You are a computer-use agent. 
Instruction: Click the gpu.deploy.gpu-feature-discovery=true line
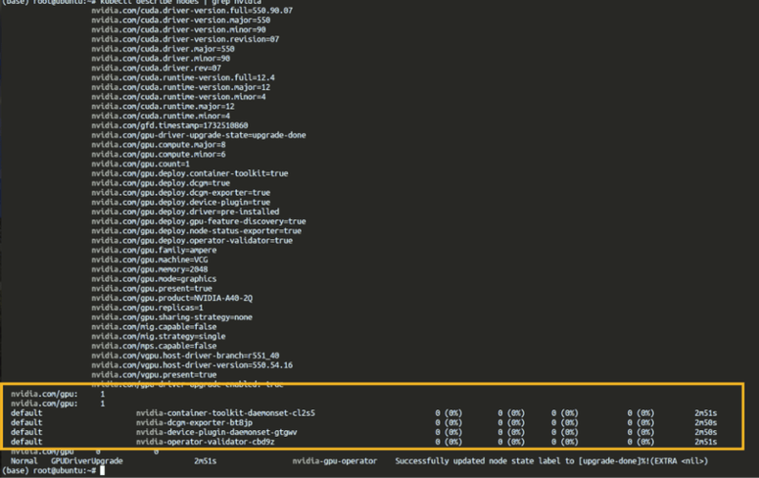point(199,222)
